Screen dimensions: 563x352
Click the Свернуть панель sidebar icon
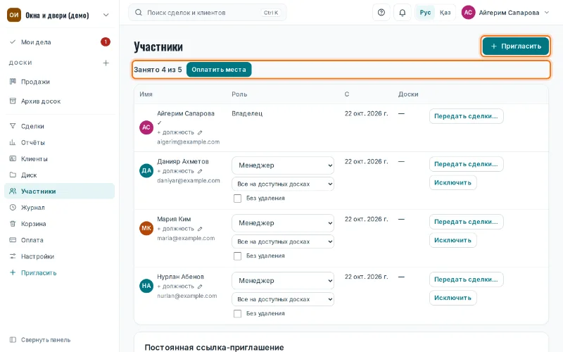(13, 340)
